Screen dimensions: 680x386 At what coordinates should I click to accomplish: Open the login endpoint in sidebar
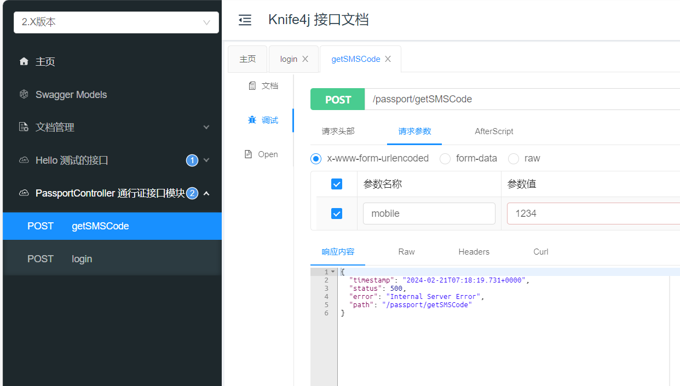pyautogui.click(x=82, y=258)
